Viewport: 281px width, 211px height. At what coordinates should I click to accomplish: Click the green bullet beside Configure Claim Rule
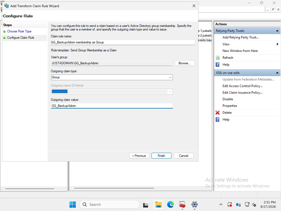[4, 38]
